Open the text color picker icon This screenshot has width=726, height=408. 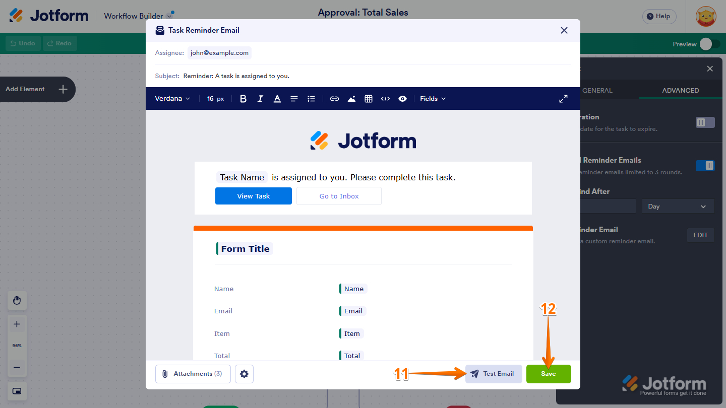point(277,99)
